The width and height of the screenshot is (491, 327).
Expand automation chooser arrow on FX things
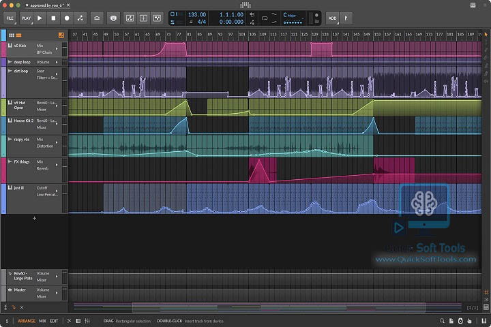point(57,165)
